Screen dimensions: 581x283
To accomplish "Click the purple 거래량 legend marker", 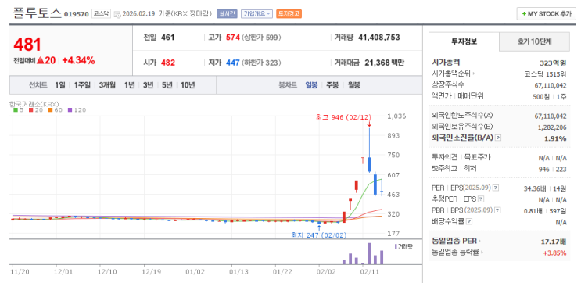I will coord(396,246).
